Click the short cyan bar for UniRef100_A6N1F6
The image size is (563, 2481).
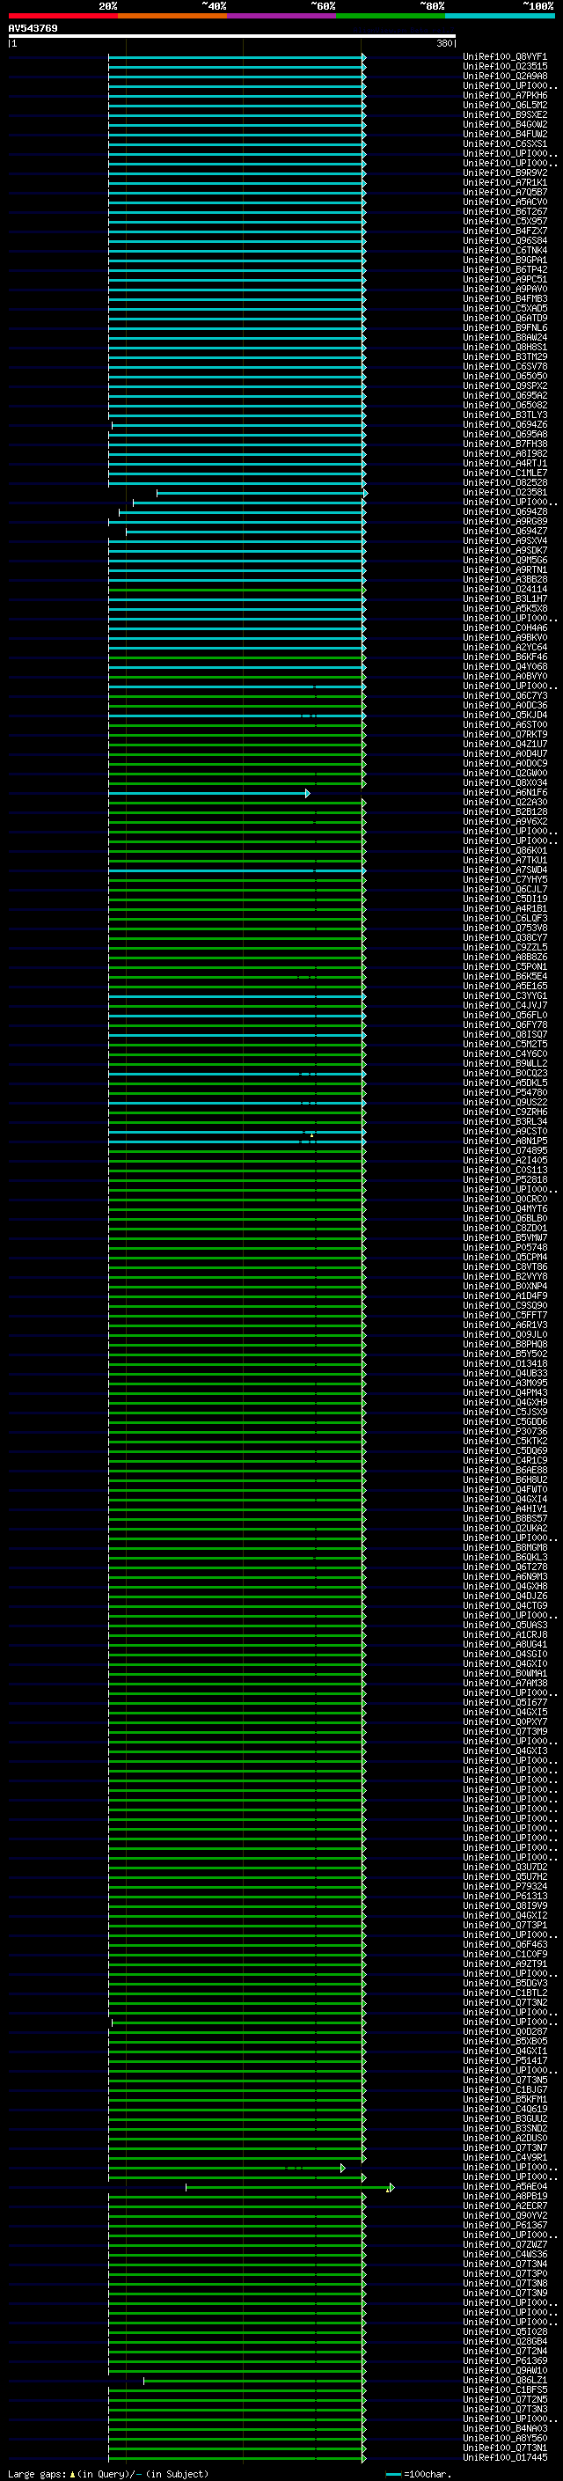click(208, 794)
